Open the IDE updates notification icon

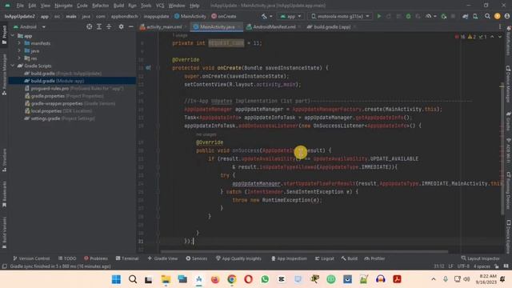(498, 16)
